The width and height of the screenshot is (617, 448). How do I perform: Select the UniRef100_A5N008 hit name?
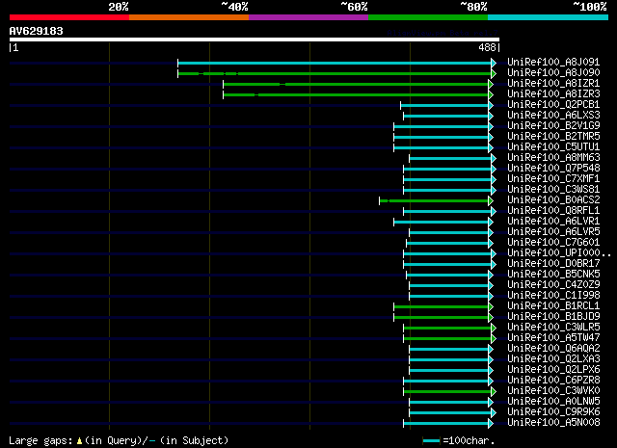click(553, 422)
